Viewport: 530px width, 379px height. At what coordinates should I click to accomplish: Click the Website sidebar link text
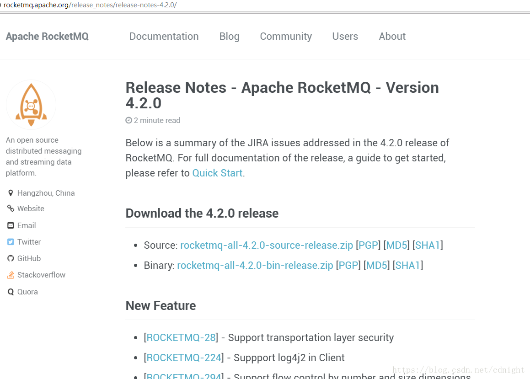pos(31,208)
